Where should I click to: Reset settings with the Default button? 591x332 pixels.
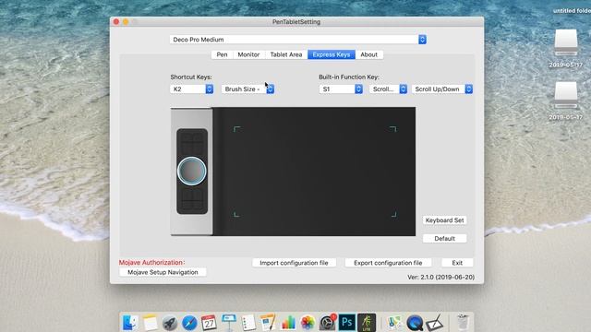445,238
